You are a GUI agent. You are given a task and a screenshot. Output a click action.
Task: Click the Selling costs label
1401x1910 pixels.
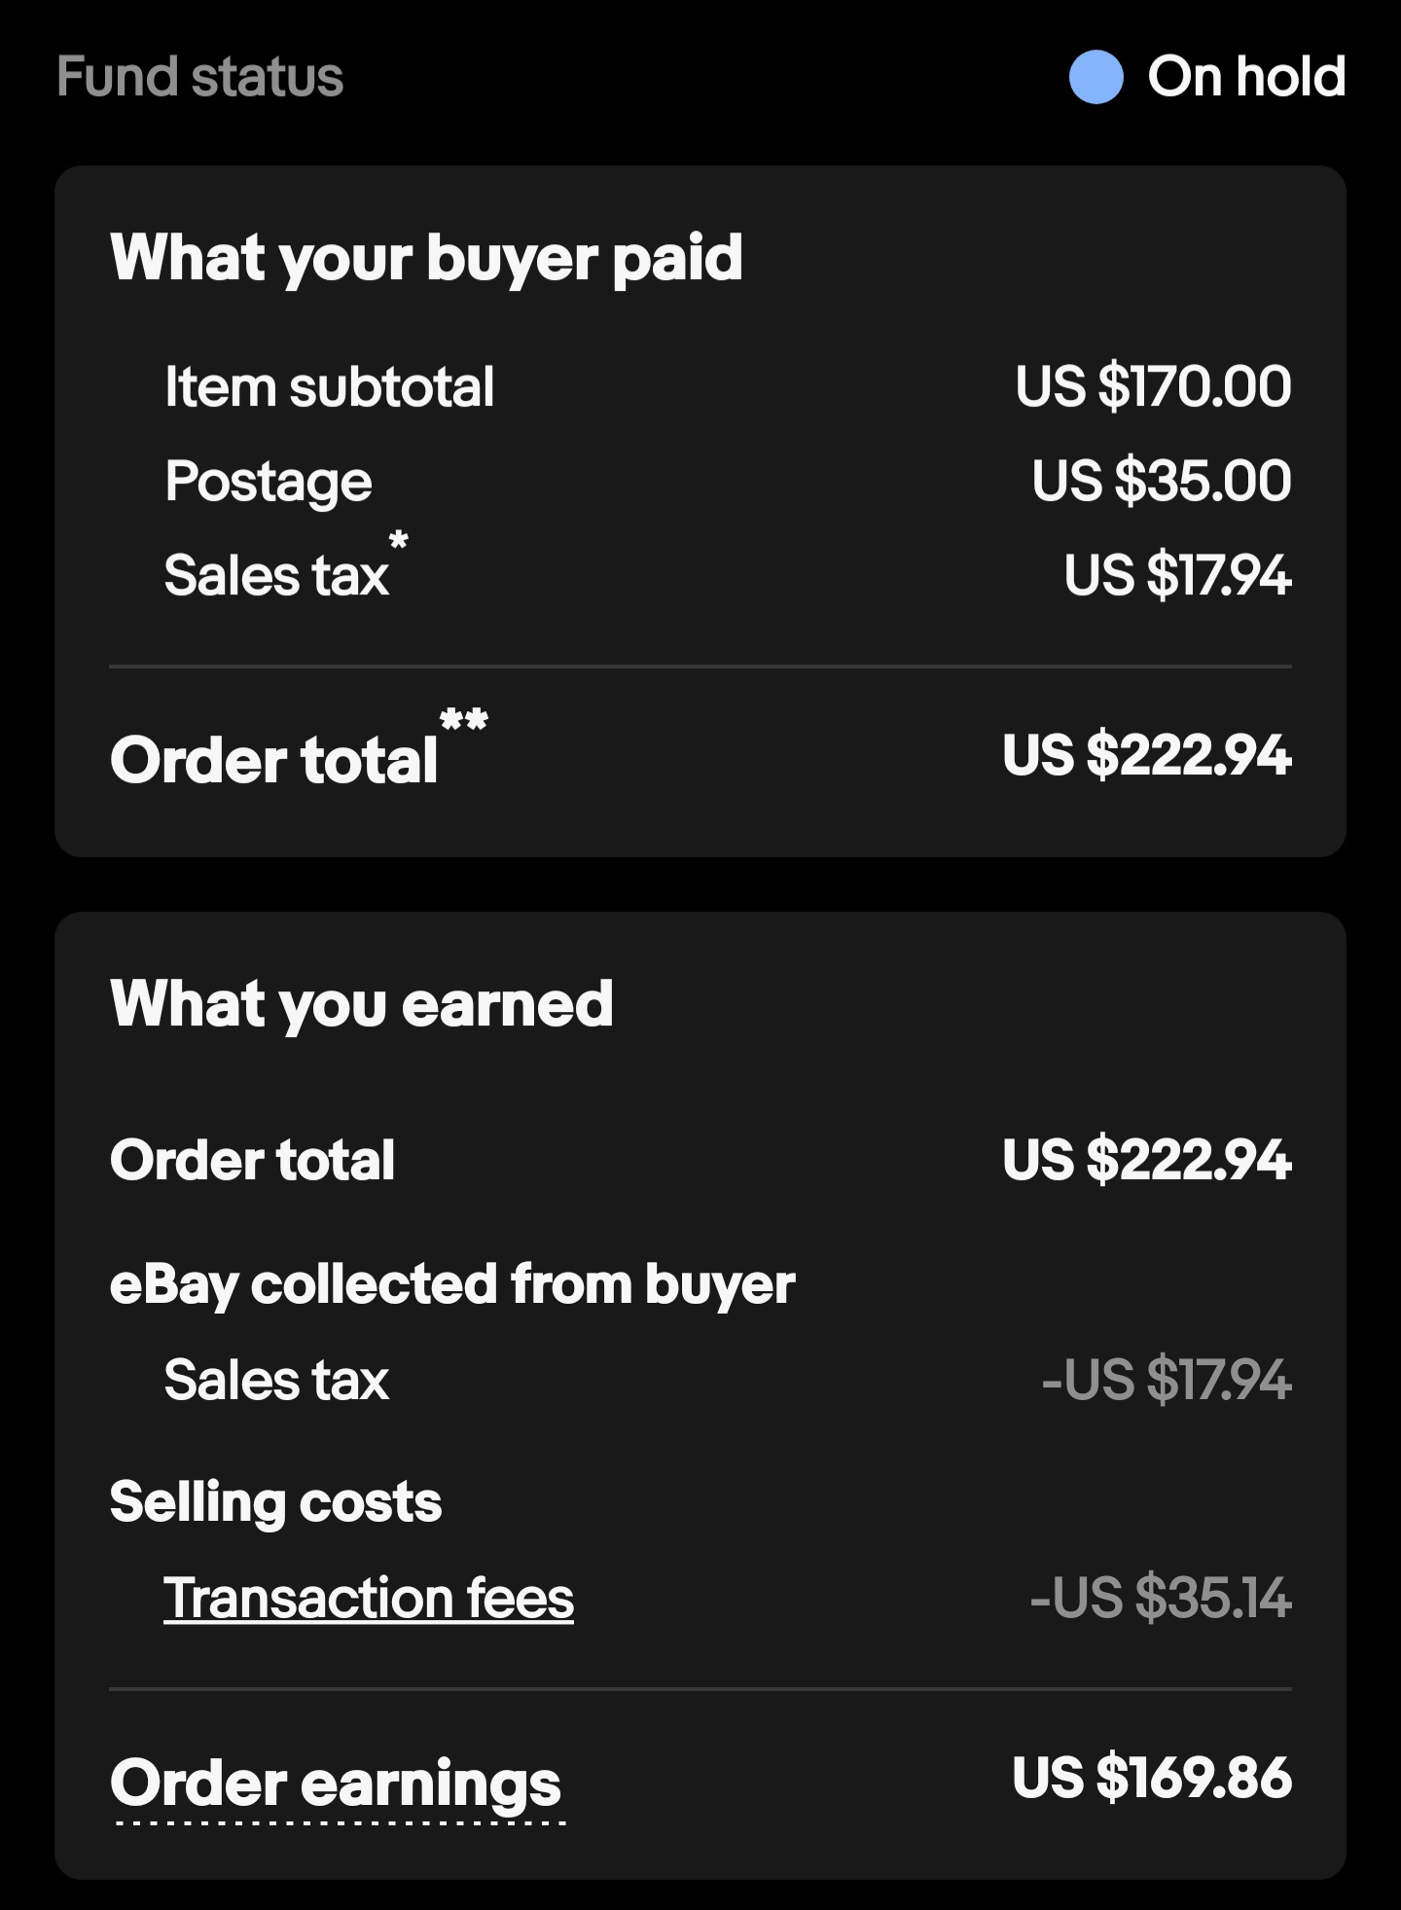click(x=275, y=1501)
